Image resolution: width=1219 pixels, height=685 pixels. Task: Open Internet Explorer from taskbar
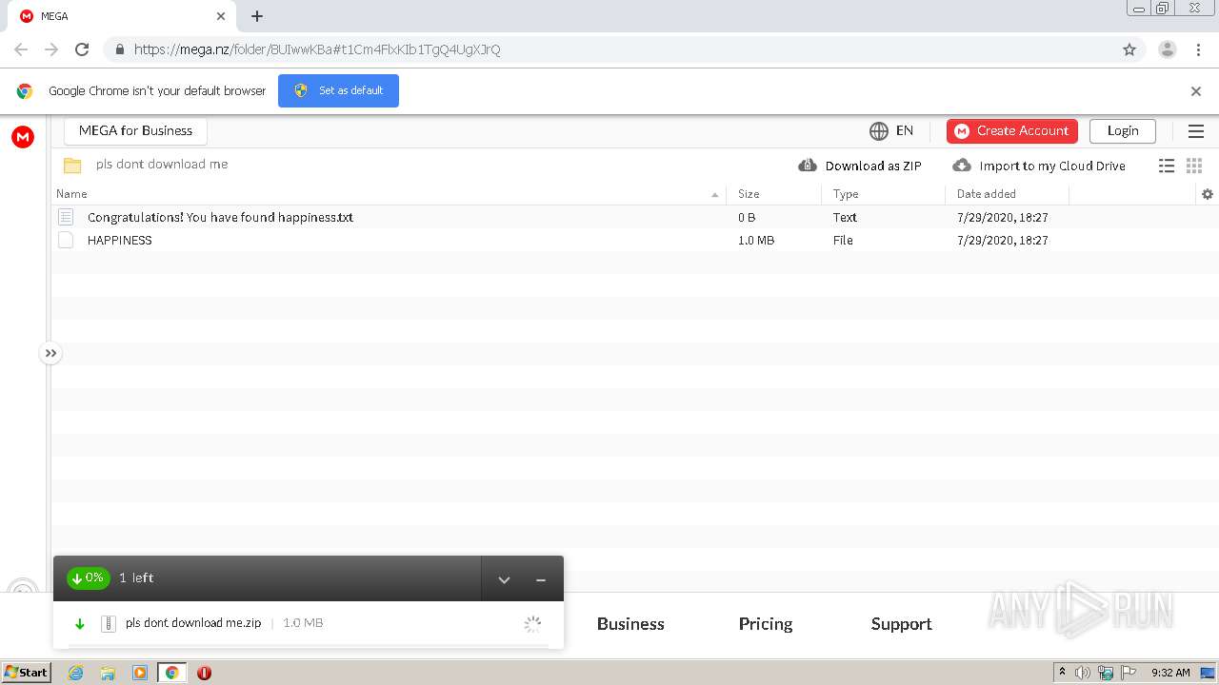click(75, 673)
